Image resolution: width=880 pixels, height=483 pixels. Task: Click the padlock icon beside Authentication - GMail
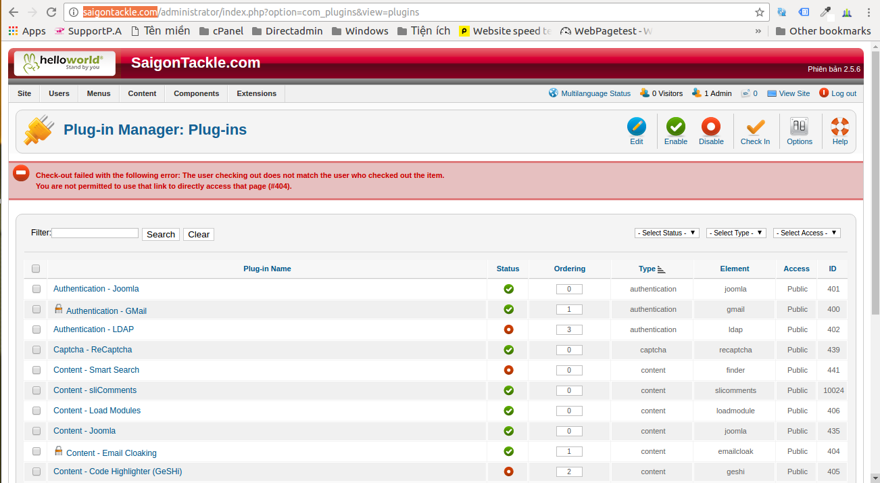(59, 308)
